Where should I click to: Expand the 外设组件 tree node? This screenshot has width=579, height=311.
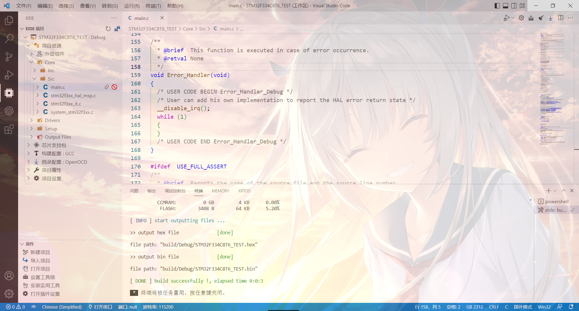[31, 54]
